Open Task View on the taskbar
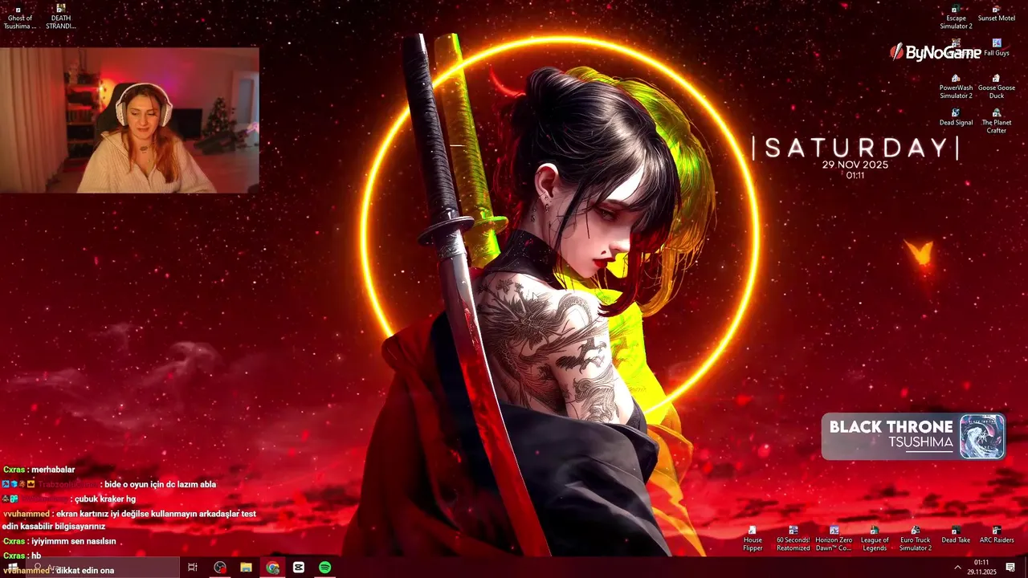The image size is (1028, 578). (193, 568)
